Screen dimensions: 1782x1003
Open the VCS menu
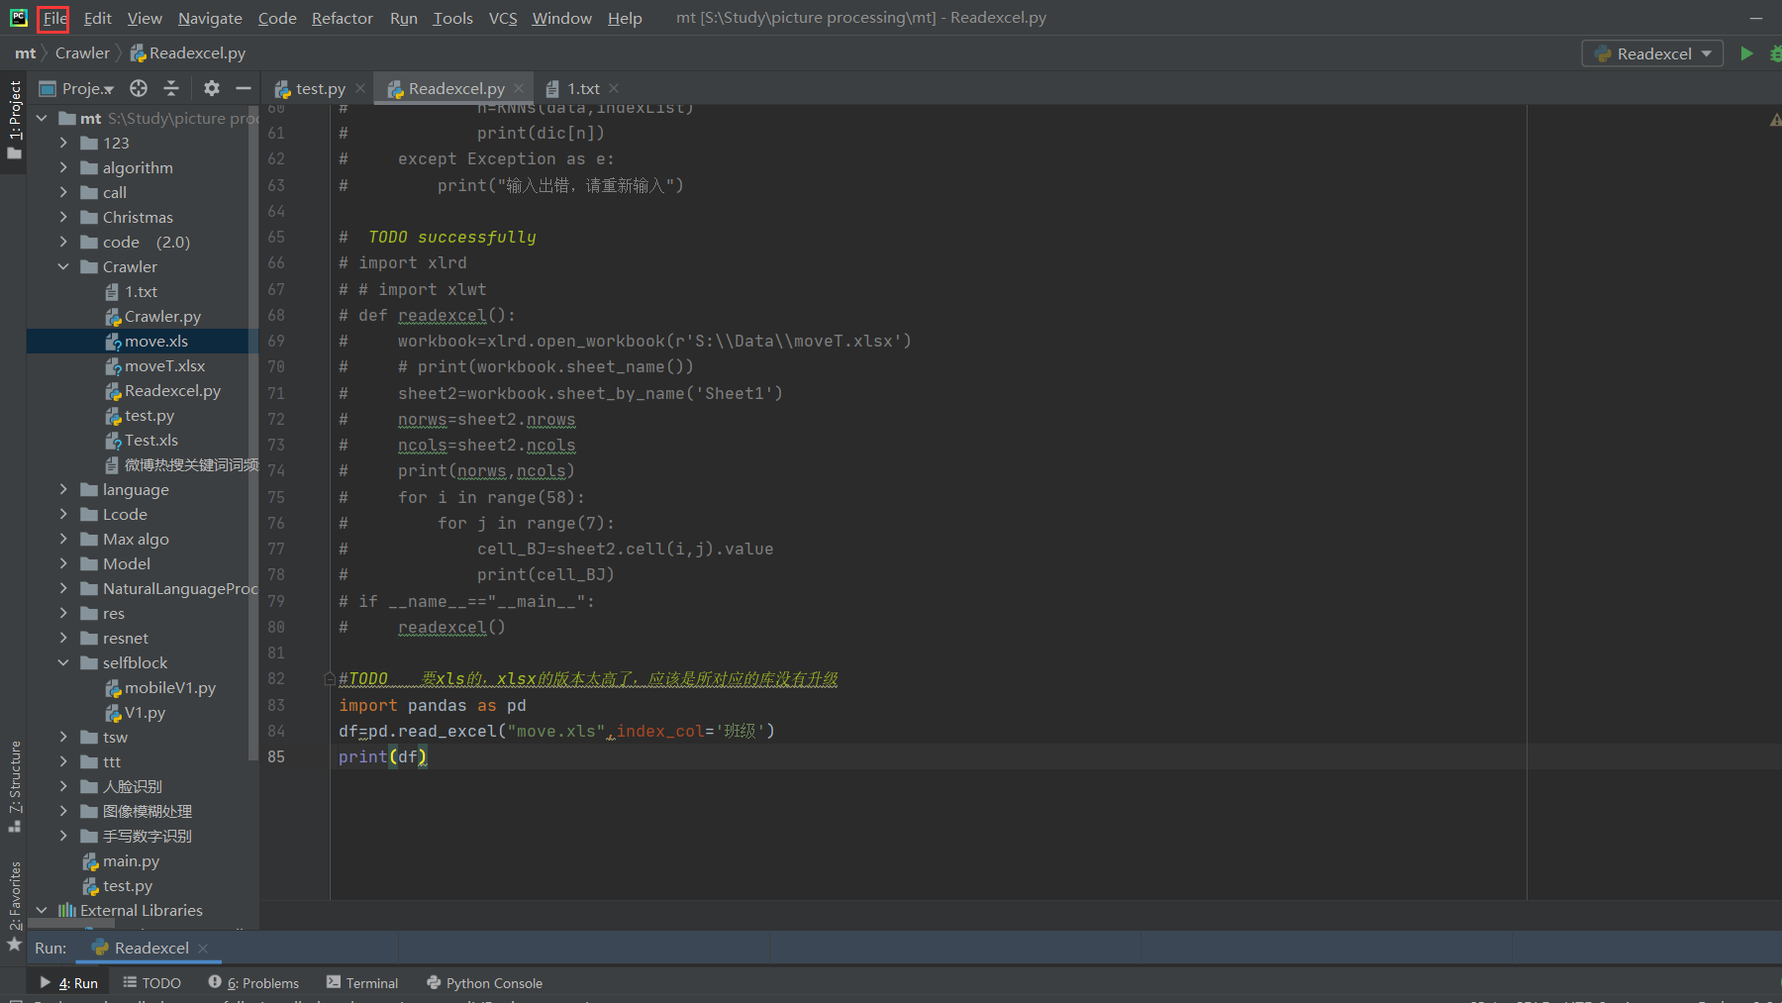pos(503,18)
